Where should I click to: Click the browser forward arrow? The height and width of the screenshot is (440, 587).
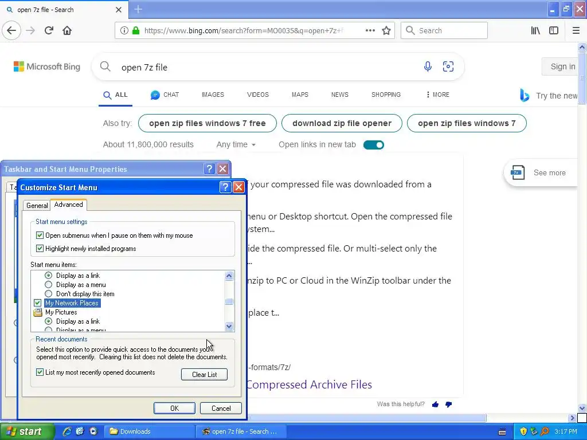(x=30, y=30)
